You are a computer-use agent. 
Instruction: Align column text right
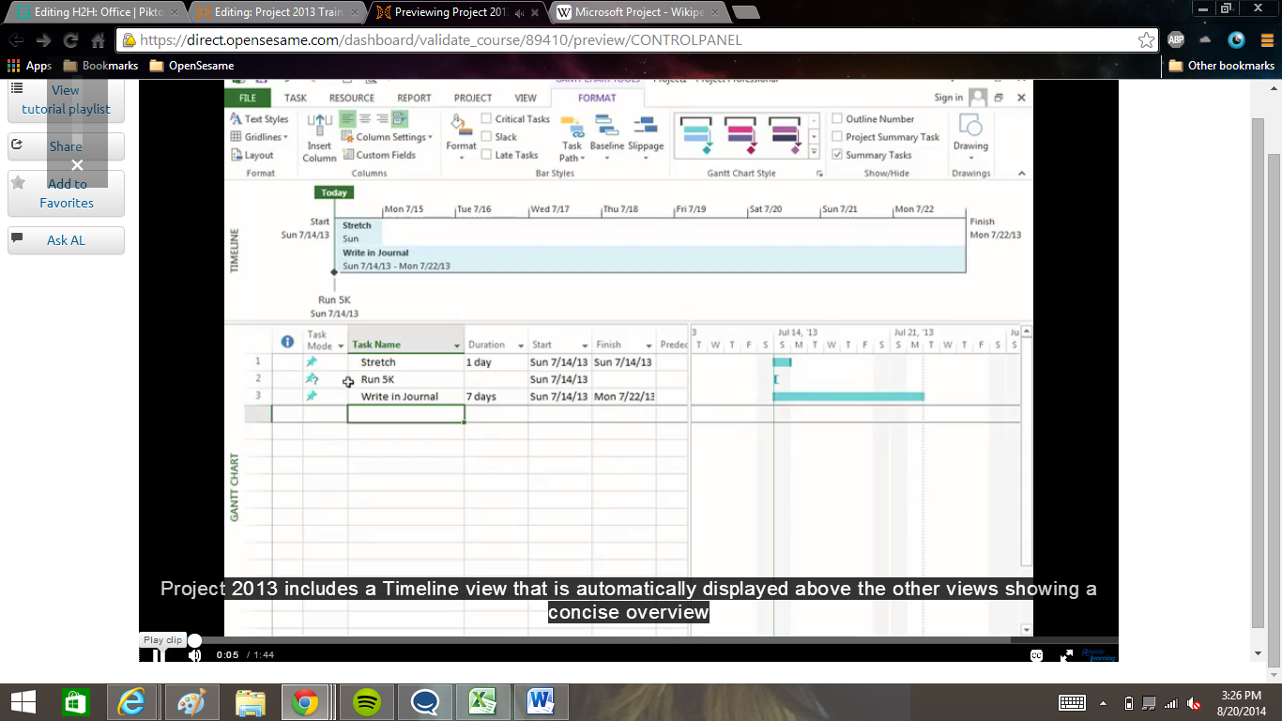382,118
